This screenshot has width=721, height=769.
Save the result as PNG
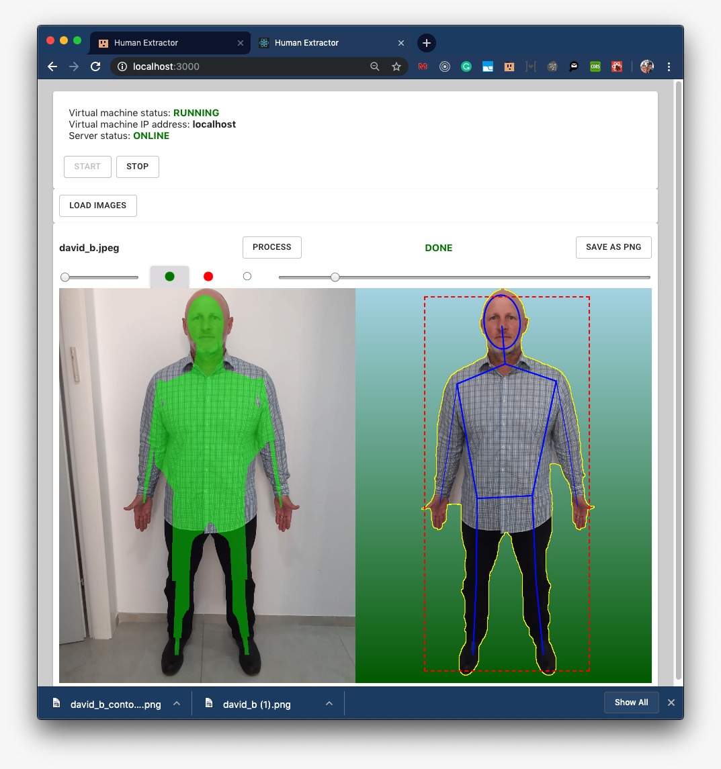click(x=613, y=248)
